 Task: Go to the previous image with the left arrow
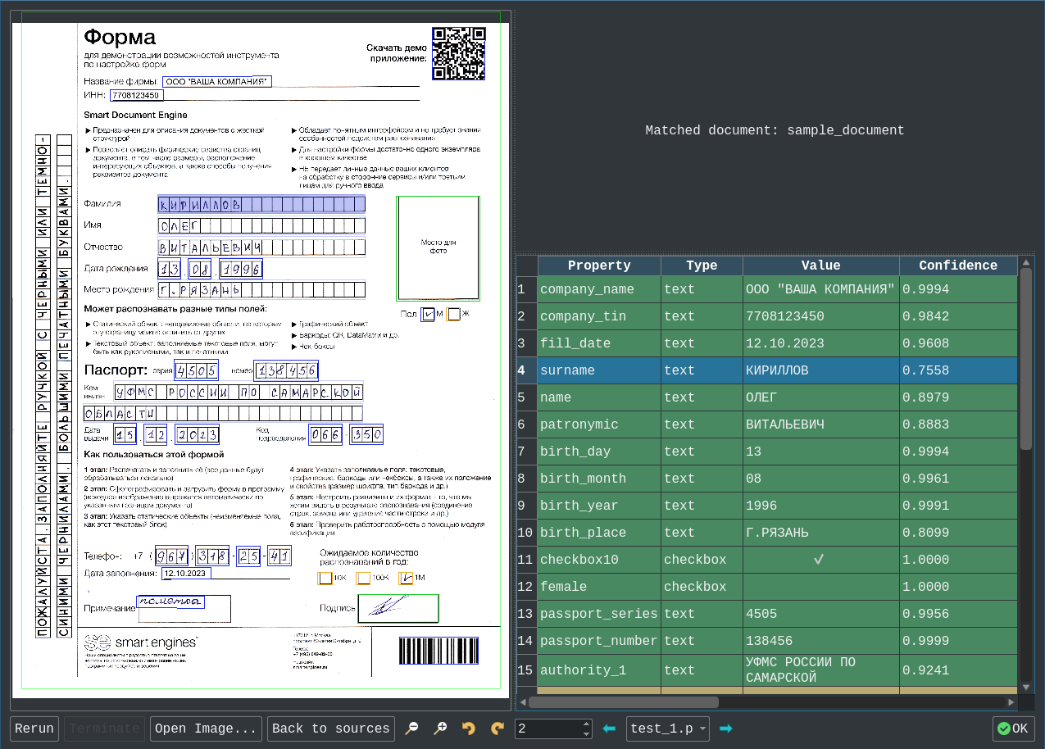(609, 729)
